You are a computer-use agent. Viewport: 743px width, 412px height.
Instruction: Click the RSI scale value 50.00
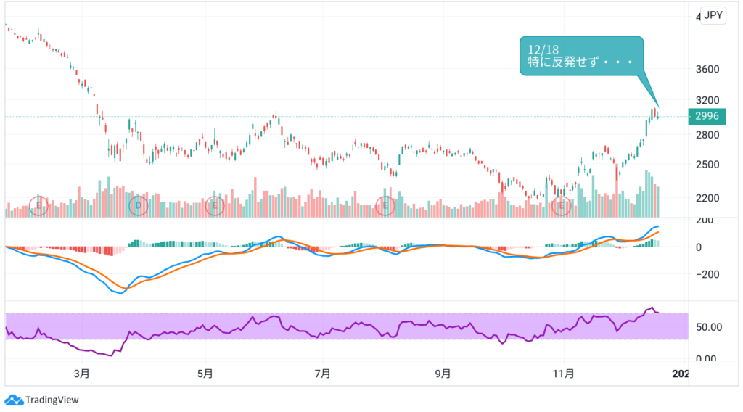(706, 326)
